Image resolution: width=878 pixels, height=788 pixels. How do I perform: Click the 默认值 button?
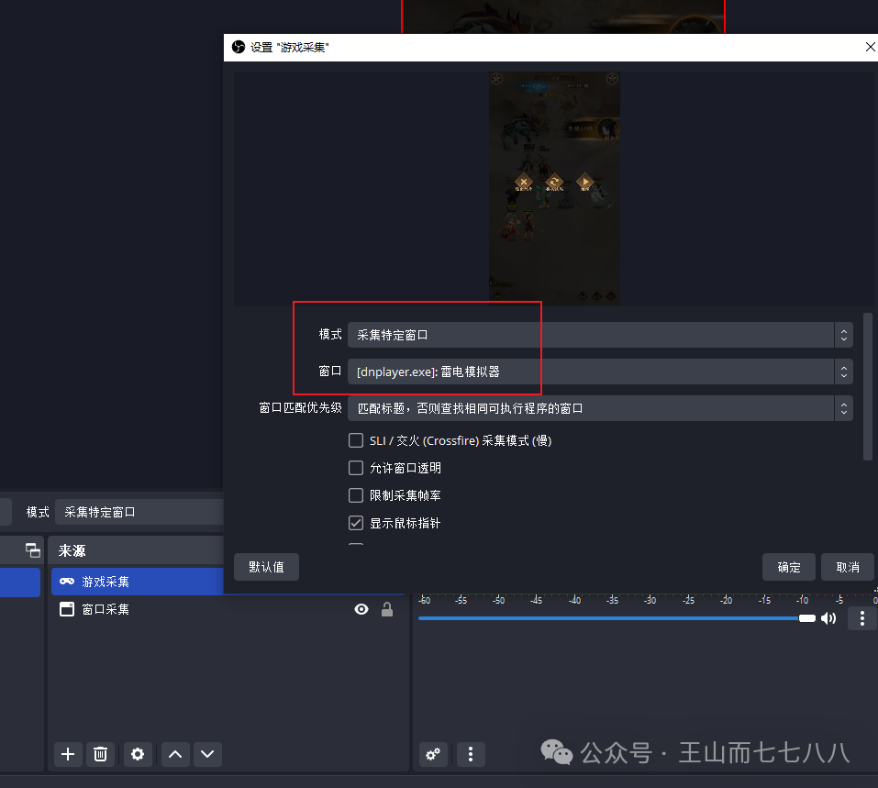[x=266, y=567]
